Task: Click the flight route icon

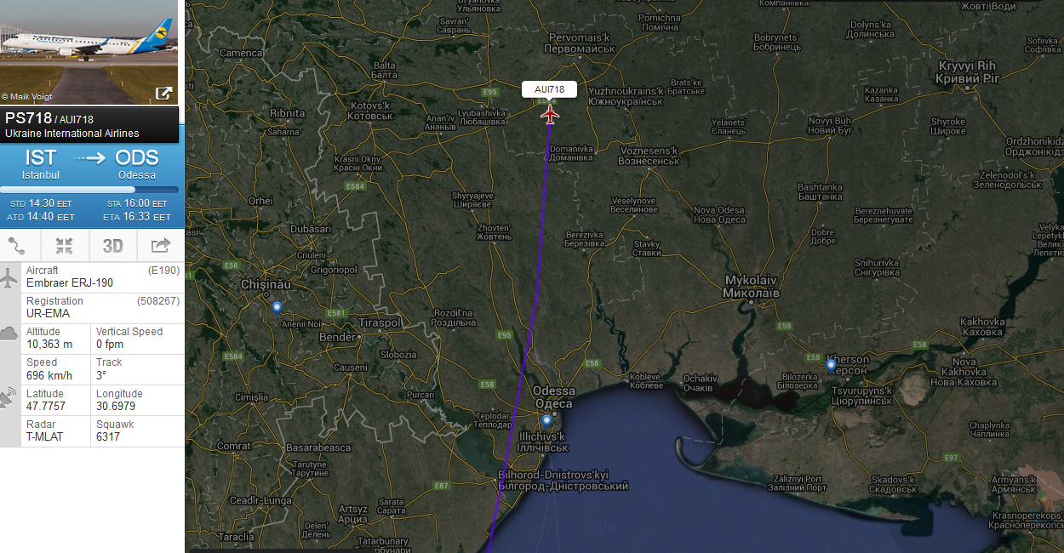Action: coord(17,247)
